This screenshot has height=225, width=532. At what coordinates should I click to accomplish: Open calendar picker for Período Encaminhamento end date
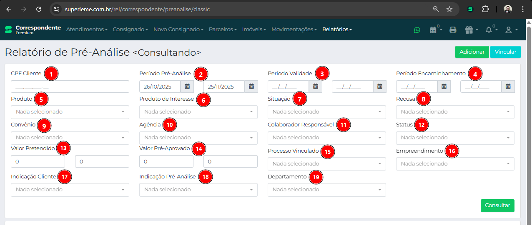508,87
